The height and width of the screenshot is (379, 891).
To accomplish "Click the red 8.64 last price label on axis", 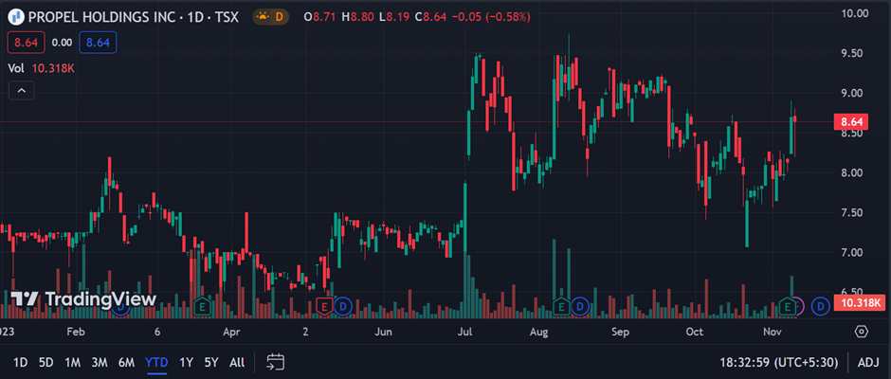I will click(x=850, y=121).
